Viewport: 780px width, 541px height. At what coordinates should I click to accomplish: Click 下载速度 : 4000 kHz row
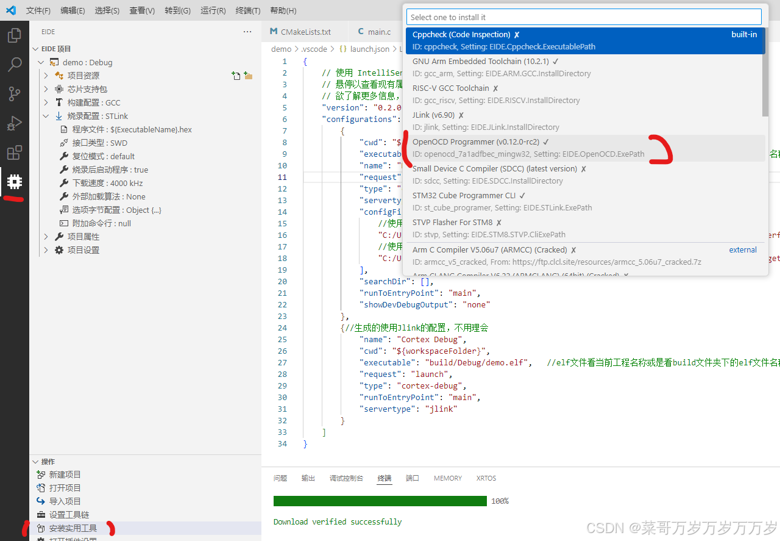[x=145, y=183]
